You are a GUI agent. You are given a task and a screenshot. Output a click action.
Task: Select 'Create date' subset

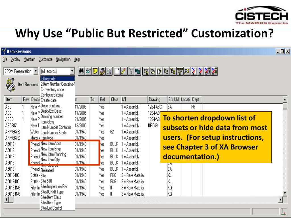tap(57, 100)
